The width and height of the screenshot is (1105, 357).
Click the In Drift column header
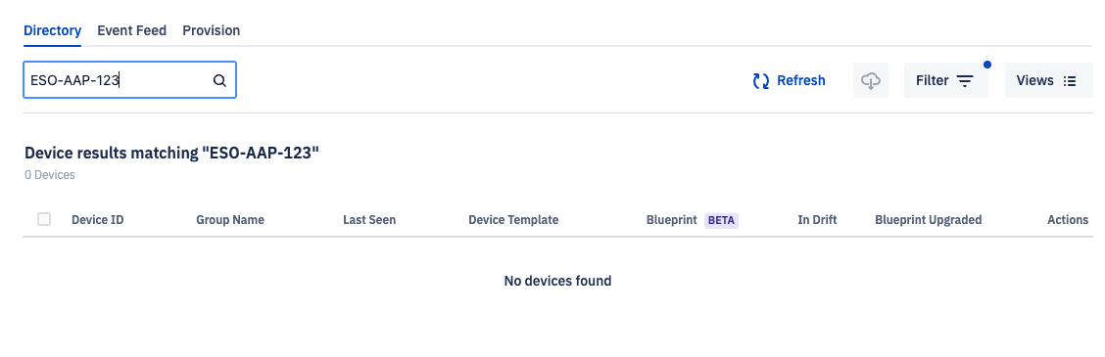(817, 220)
